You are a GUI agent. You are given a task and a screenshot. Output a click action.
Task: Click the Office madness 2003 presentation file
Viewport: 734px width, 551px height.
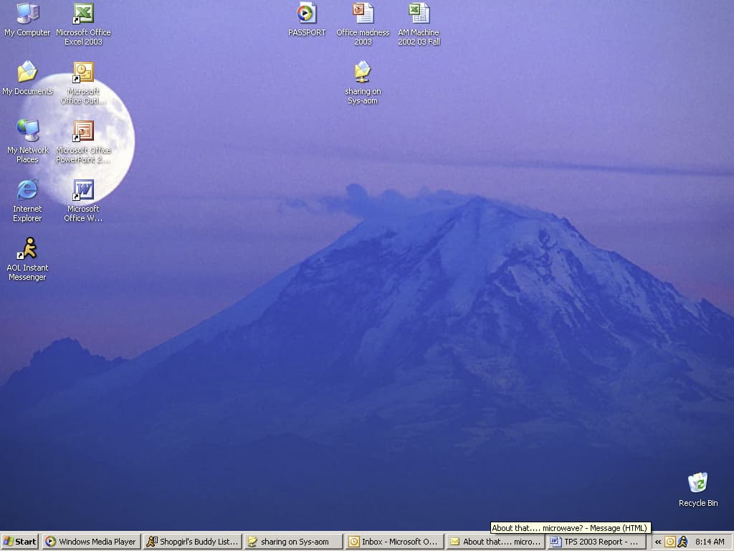[363, 14]
